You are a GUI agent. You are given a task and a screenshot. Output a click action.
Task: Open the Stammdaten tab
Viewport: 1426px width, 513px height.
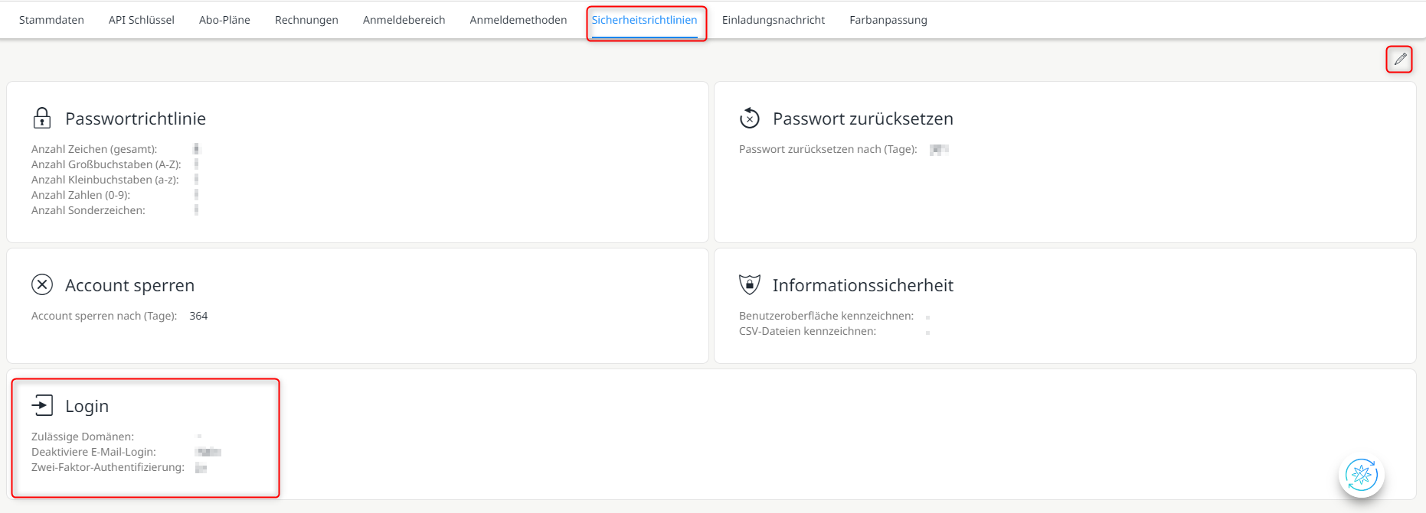51,20
